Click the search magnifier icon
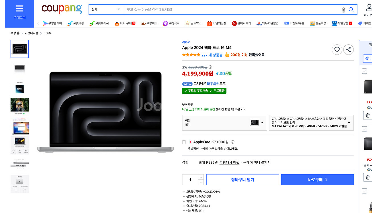The image size is (372, 213). 351,10
